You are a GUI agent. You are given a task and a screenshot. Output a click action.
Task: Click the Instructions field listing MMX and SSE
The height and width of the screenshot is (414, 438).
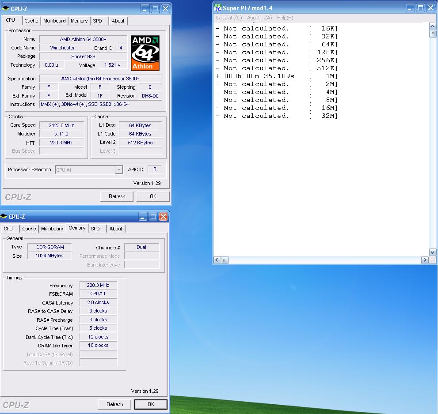tap(101, 104)
